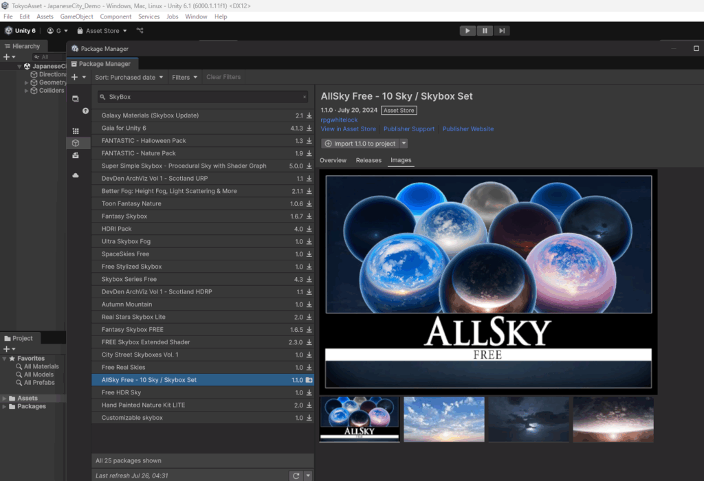Open the account G menu icon

(57, 30)
